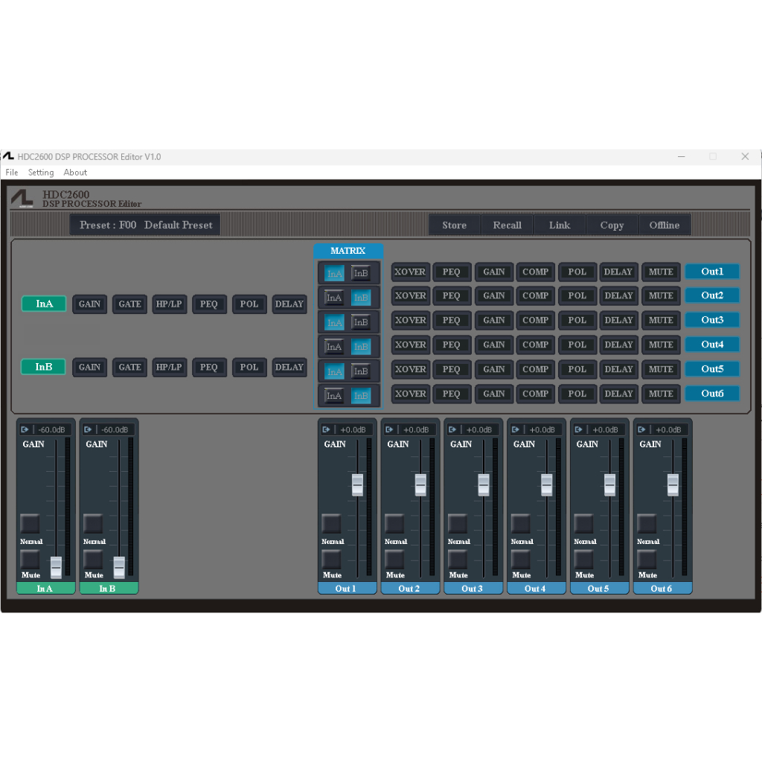Select the InA input channel button
The image size is (762, 762).
(44, 304)
